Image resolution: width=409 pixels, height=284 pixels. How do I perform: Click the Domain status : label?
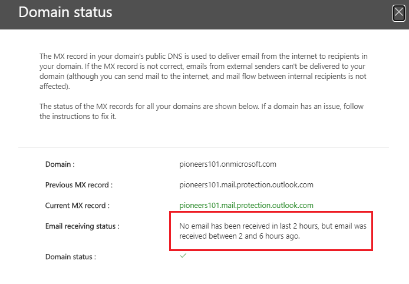[71, 257]
